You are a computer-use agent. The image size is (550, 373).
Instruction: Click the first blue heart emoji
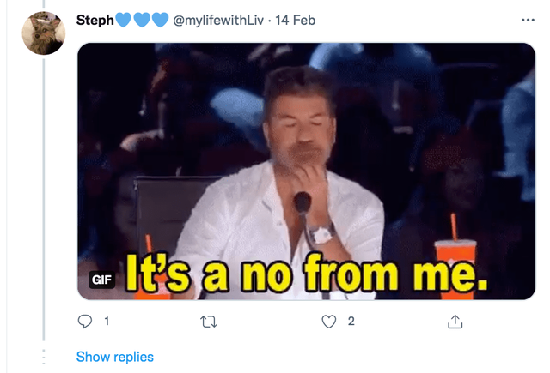(x=123, y=20)
